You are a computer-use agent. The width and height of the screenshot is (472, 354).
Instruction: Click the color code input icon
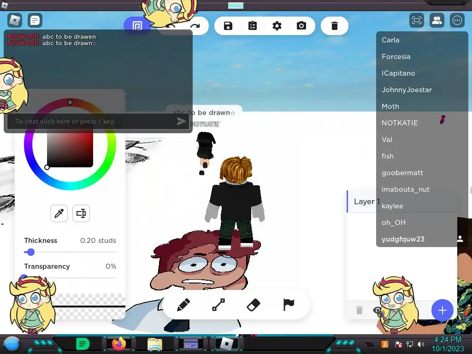(x=81, y=213)
